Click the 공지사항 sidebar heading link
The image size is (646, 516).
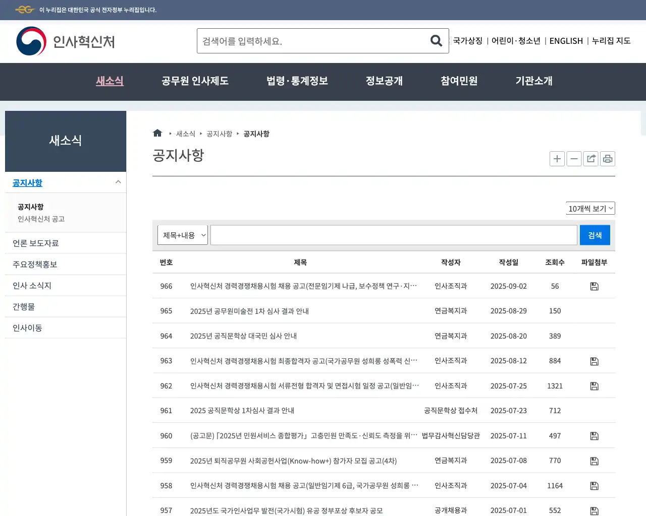[x=27, y=183]
